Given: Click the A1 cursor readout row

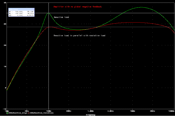Looking at the screenshot, I should point(21,12).
